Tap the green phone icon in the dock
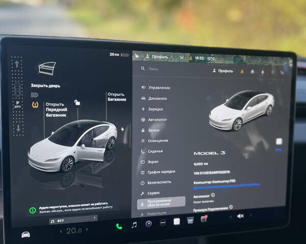 119,226
